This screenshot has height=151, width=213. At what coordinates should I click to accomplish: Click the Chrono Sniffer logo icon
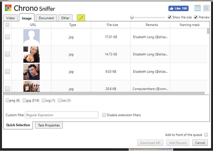[8, 8]
